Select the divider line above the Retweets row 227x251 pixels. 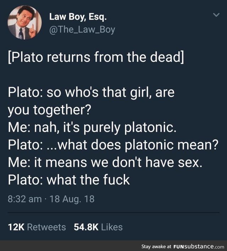[113, 213]
